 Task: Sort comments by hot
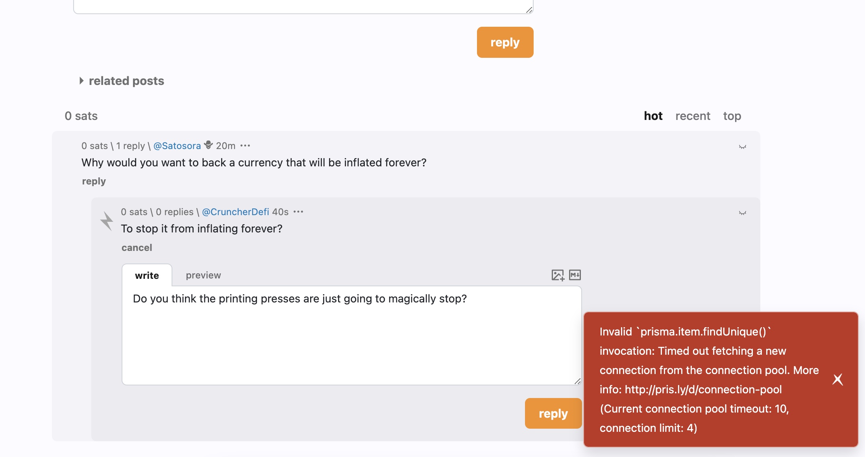[x=653, y=116]
